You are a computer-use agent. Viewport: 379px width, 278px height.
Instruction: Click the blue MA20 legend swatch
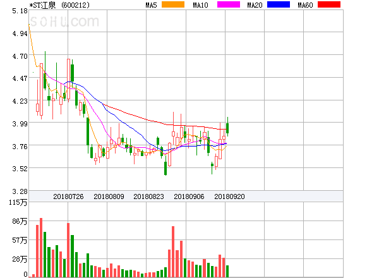tap(279, 5)
